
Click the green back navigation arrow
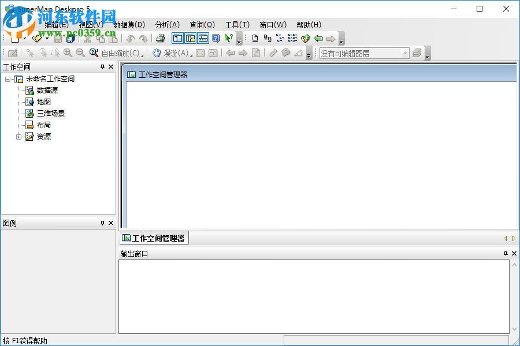tap(317, 39)
